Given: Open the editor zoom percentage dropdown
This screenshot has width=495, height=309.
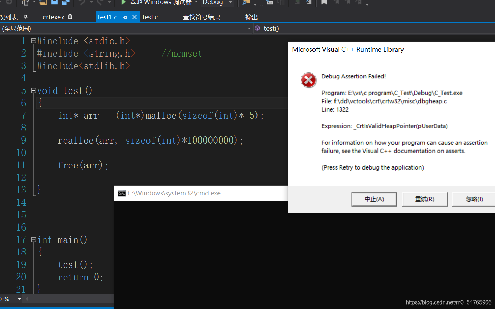Looking at the screenshot, I should (19, 299).
